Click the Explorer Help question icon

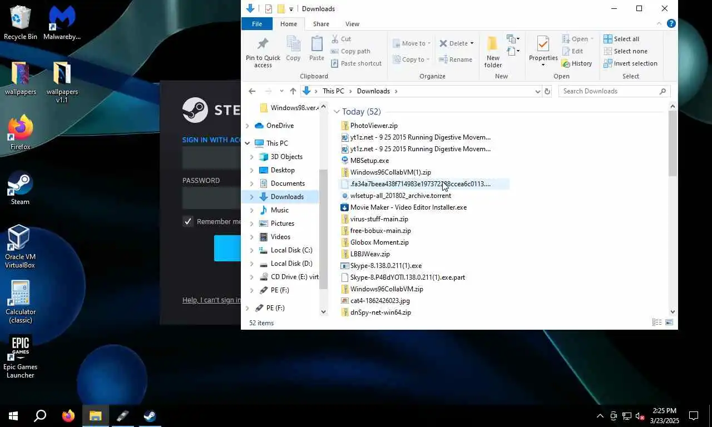click(671, 24)
